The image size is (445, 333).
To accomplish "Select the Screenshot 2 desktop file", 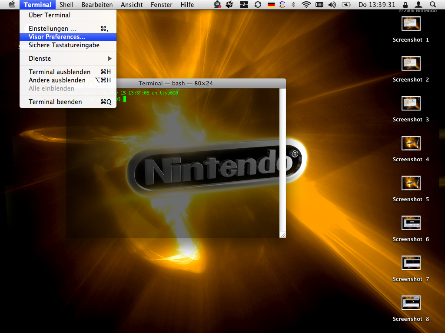I will [x=411, y=69].
